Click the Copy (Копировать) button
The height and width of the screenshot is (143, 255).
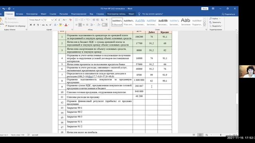[x=12, y=22]
